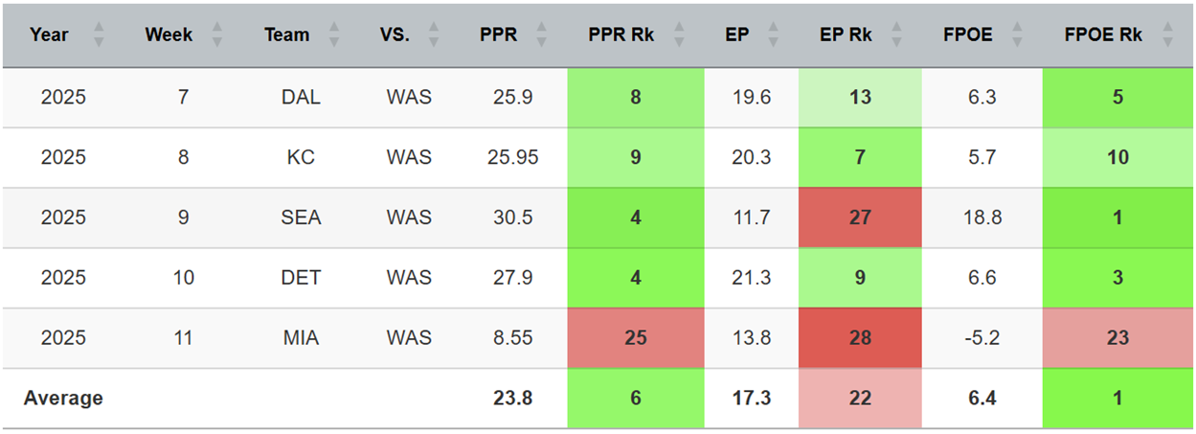
Task: Click the DAL team cell
Action: (x=302, y=98)
